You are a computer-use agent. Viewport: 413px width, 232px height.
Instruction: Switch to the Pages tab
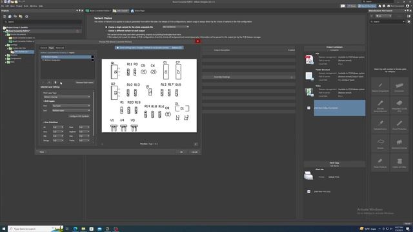tap(51, 48)
